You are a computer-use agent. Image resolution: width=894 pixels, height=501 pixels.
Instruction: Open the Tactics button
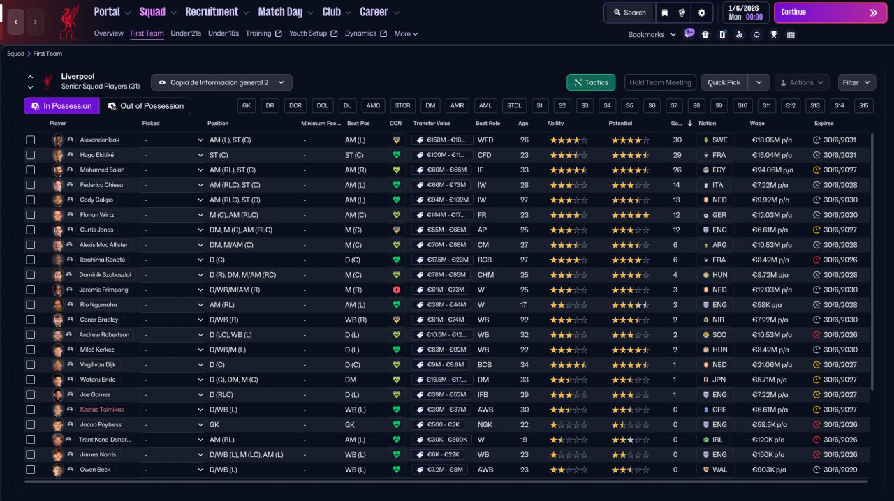591,82
